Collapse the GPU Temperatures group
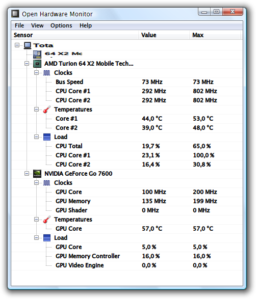Screen dimensions: 256x299 [36, 220]
